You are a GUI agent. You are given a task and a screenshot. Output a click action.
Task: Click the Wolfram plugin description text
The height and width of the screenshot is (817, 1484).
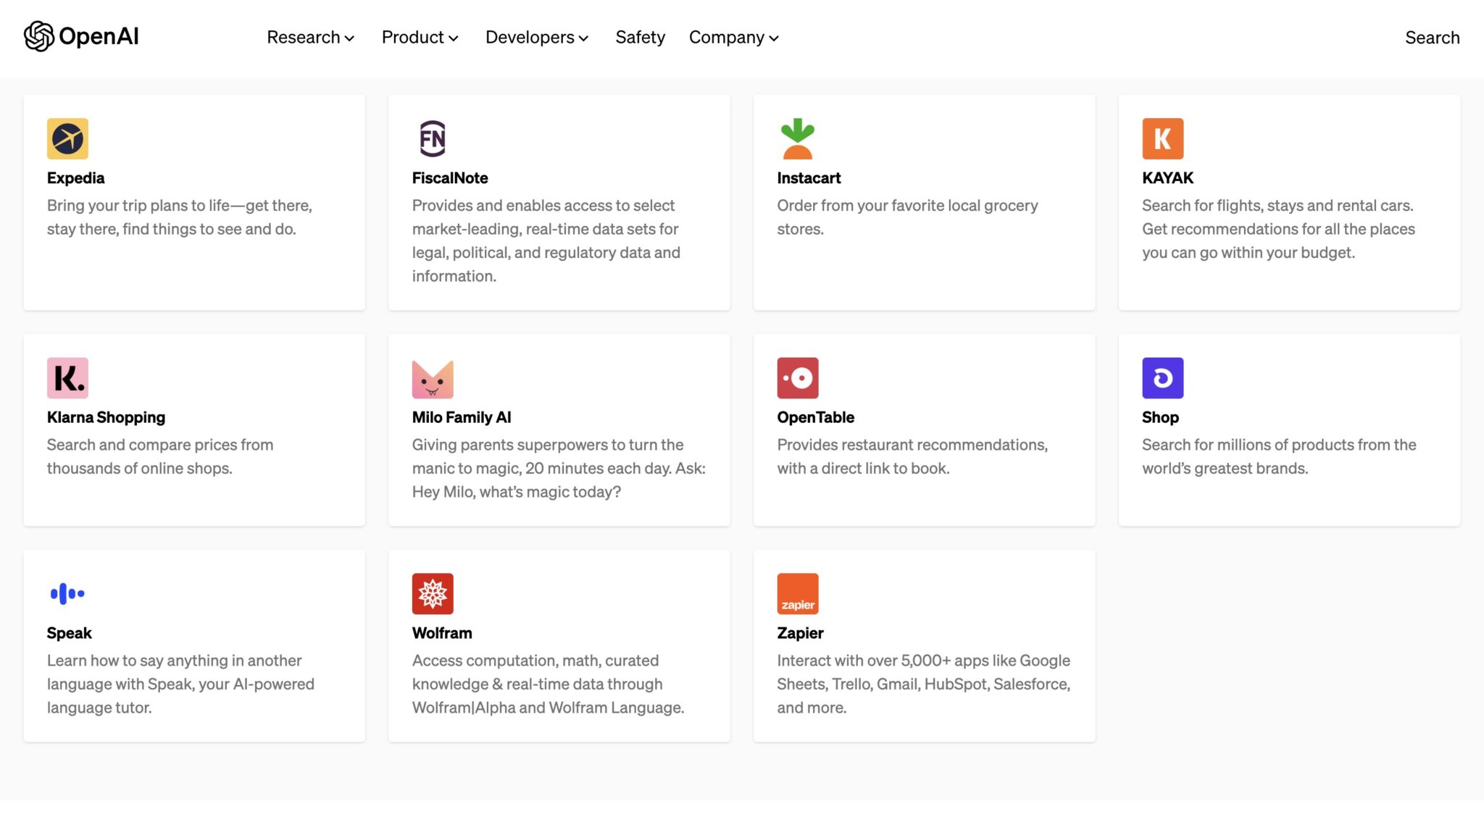[x=547, y=684]
